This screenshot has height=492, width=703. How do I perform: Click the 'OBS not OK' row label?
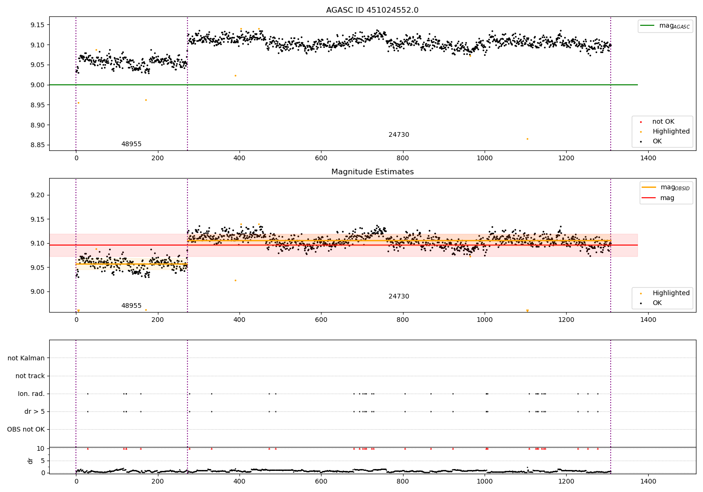(x=26, y=429)
